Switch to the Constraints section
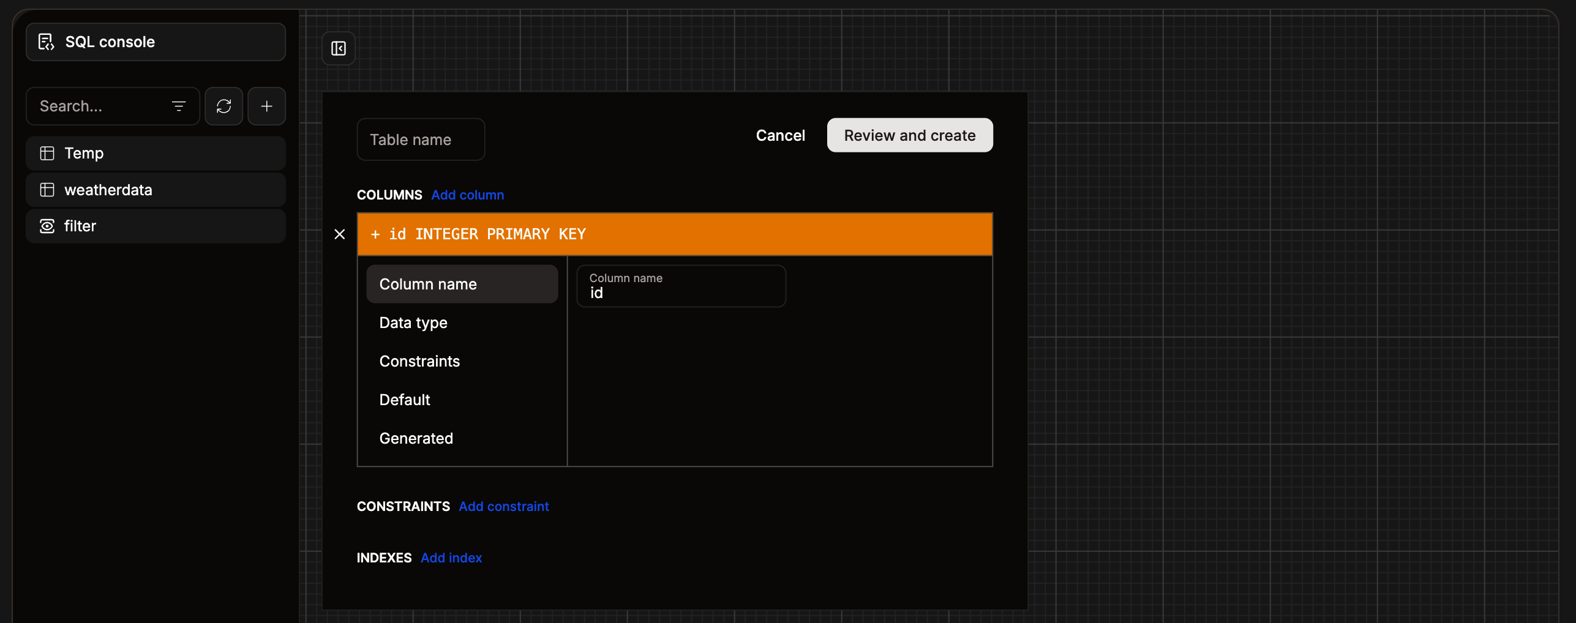Viewport: 1576px width, 623px height. coord(419,361)
